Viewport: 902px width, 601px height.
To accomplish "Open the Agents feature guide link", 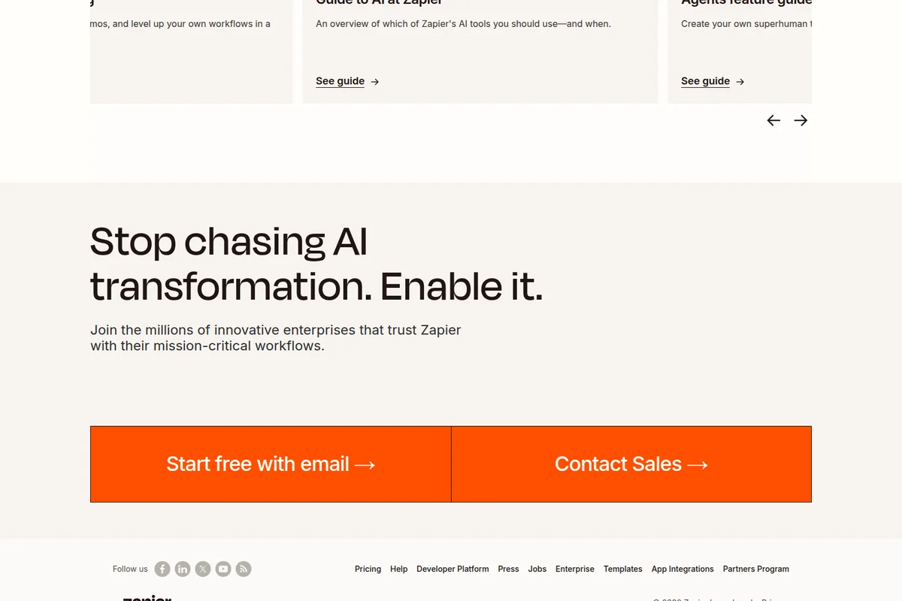I will pos(706,81).
